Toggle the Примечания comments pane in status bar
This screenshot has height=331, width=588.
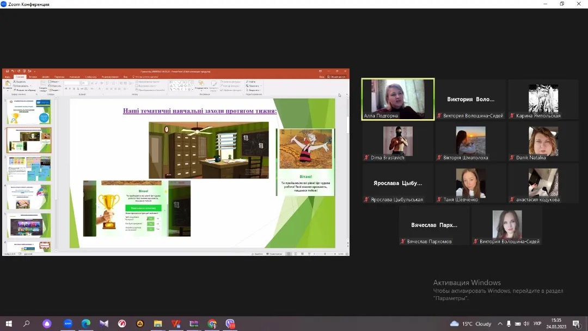pyautogui.click(x=275, y=254)
